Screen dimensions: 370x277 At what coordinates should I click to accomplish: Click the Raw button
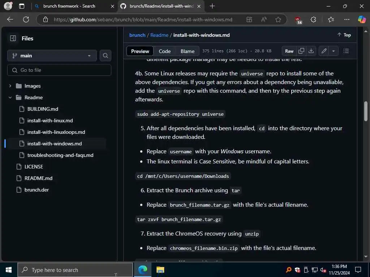[289, 51]
